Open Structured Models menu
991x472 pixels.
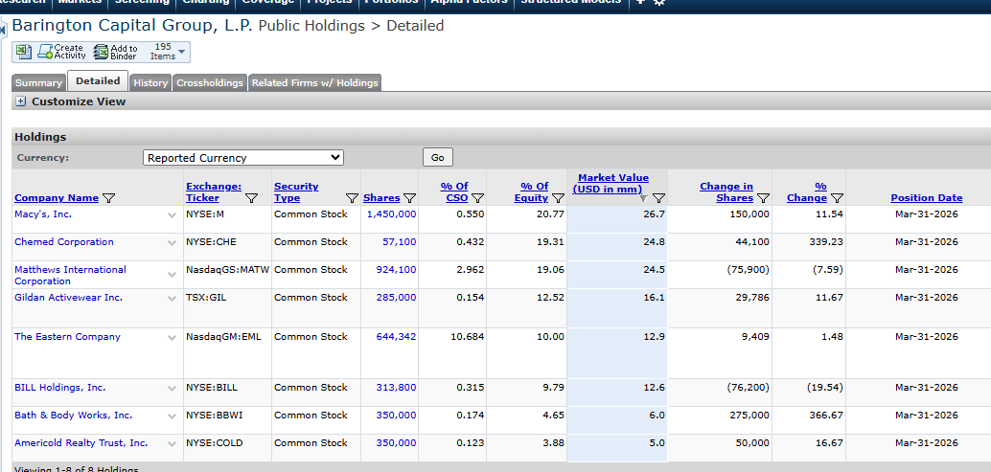tap(572, 2)
